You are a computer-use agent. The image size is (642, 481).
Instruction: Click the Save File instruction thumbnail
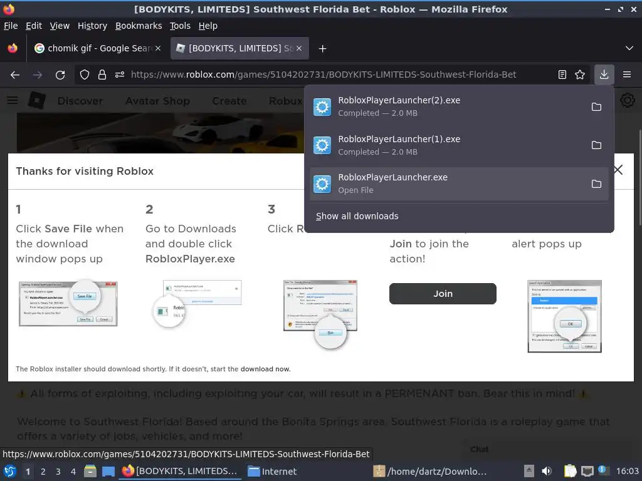68,304
